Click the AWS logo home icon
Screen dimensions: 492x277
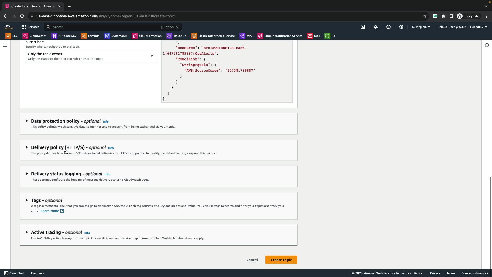pos(8,27)
